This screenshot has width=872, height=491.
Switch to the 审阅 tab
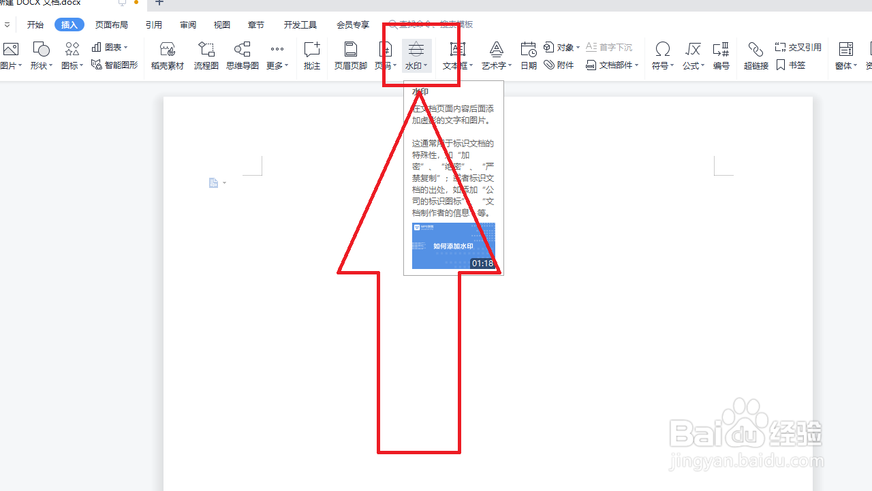pos(188,25)
